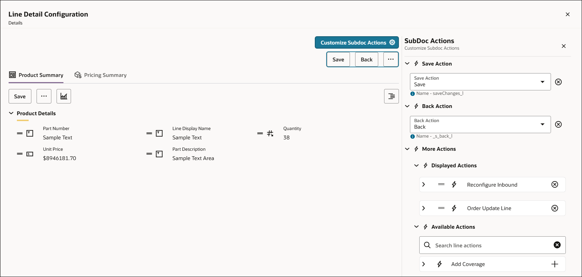Click the drag handle for Unit Price
582x277 pixels.
click(x=20, y=154)
